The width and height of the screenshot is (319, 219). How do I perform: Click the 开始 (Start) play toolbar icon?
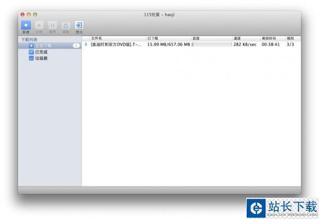(39, 25)
